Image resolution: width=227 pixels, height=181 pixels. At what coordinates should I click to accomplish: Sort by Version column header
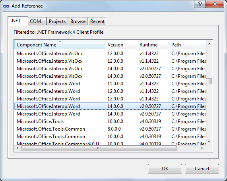(121, 45)
